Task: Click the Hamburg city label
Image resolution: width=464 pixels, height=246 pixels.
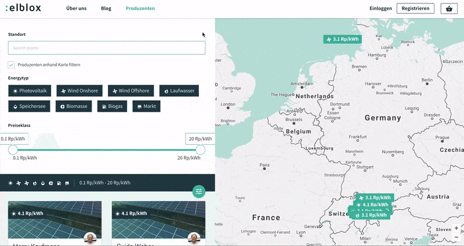Action: [377, 55]
